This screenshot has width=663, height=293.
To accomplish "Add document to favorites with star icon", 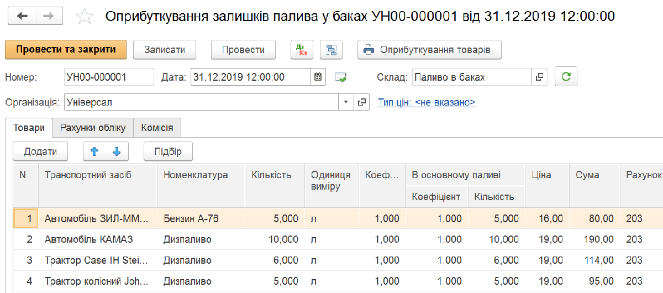I will (85, 17).
